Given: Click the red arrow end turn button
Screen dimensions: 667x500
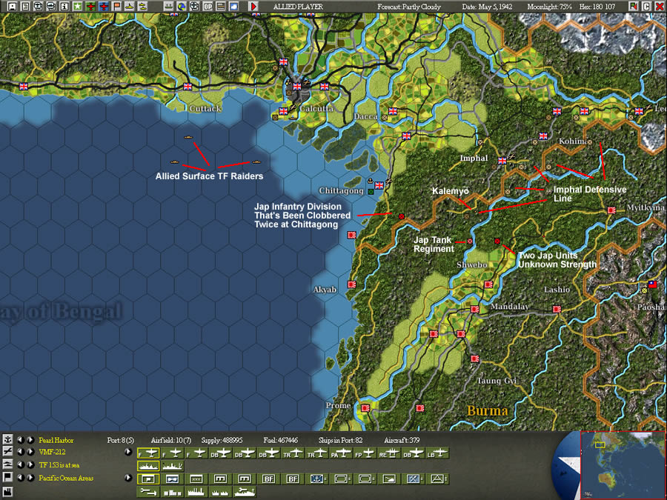Looking at the screenshot, I should 253,6.
